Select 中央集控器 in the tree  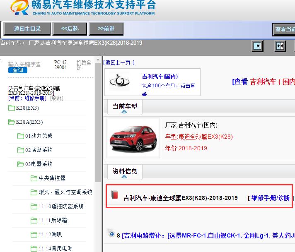(x=52, y=178)
